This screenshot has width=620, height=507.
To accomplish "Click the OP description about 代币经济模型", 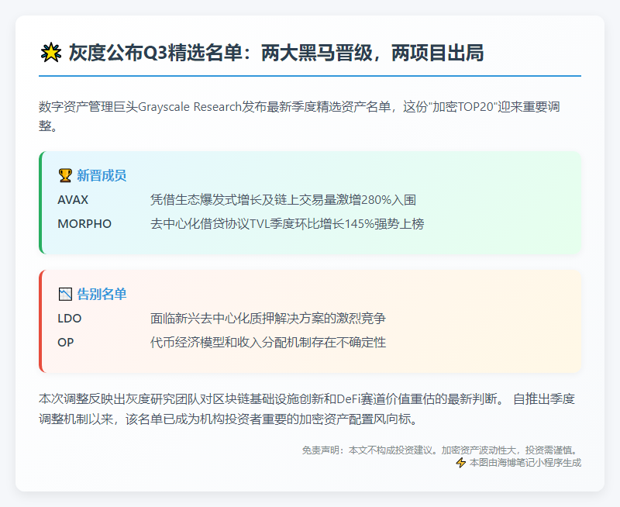I will (x=268, y=343).
